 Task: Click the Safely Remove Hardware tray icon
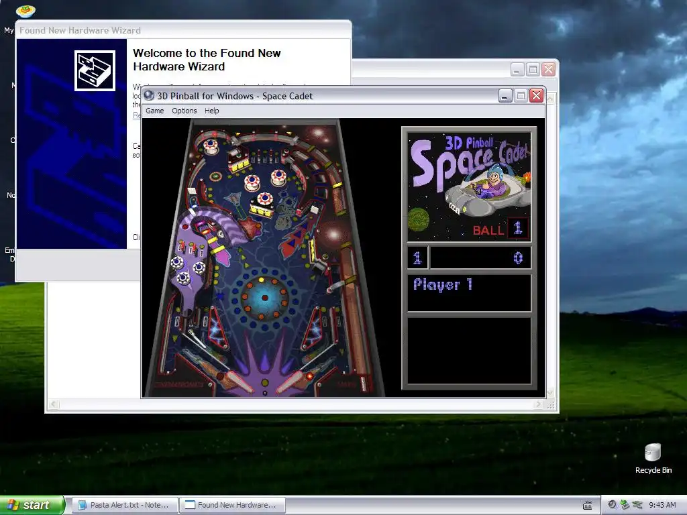click(x=637, y=505)
